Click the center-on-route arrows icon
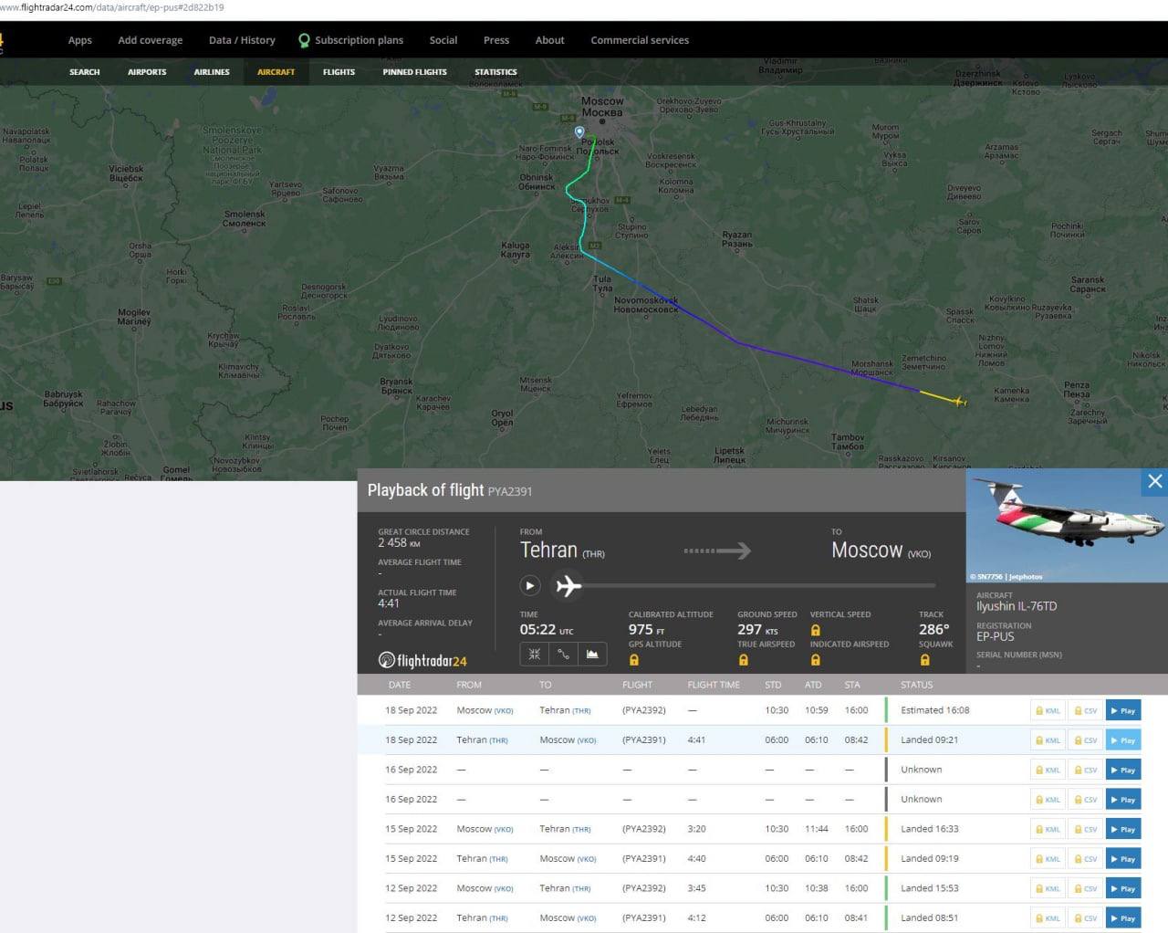Viewport: 1168px width, 933px height. (x=535, y=654)
